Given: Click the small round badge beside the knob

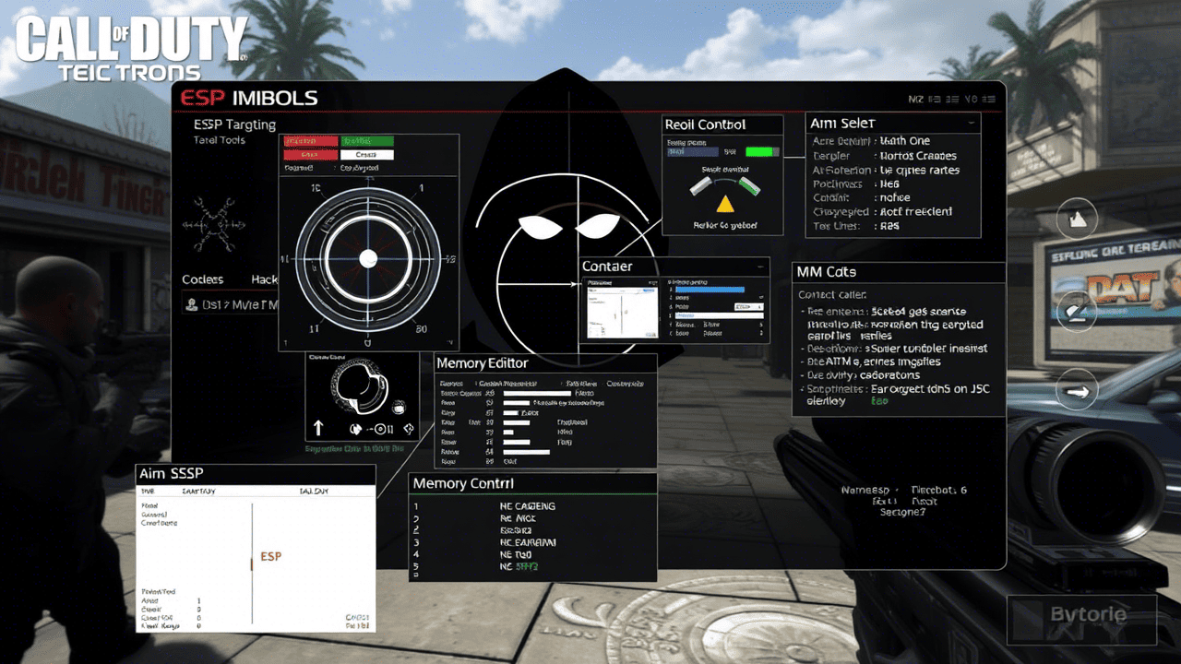Looking at the screenshot, I should pos(400,407).
